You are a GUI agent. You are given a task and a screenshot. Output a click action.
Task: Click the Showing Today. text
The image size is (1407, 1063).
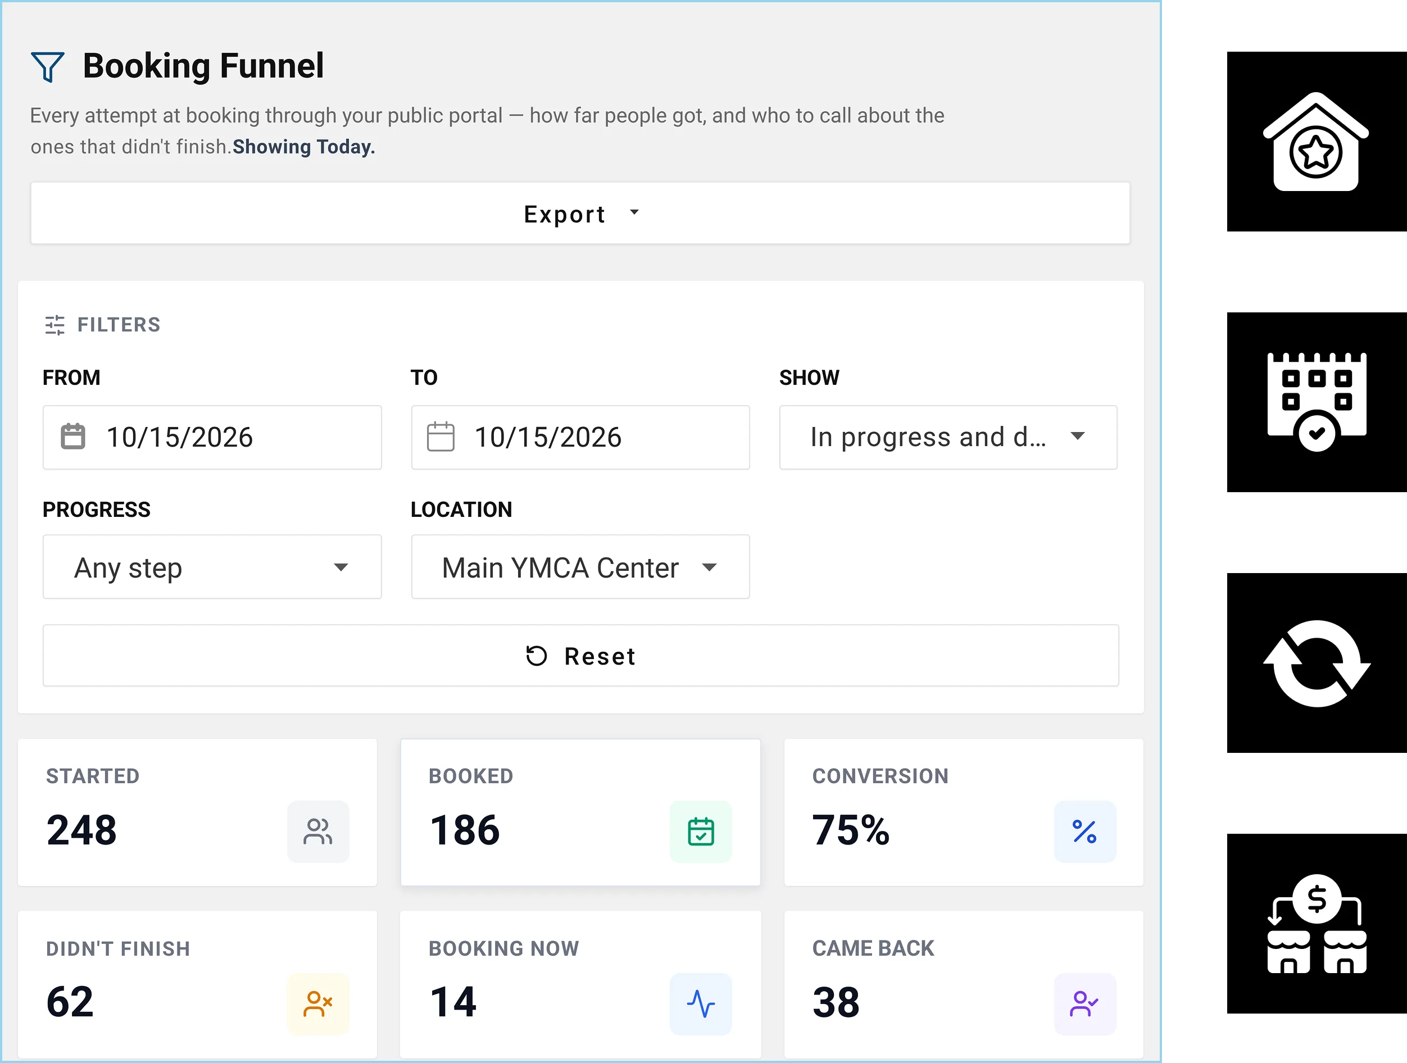tap(304, 147)
